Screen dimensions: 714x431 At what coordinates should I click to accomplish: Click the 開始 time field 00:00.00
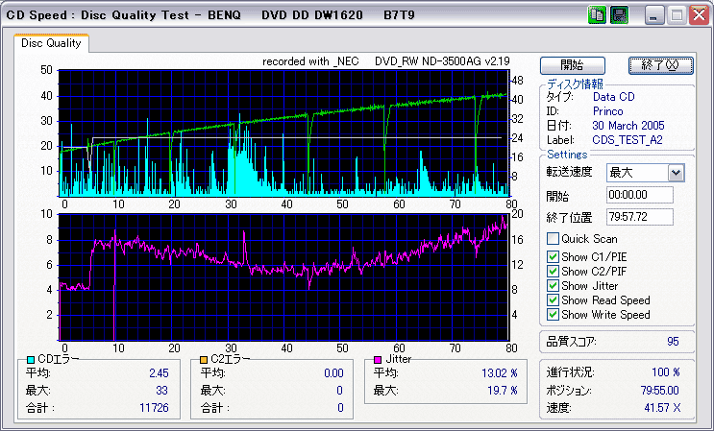click(x=640, y=195)
